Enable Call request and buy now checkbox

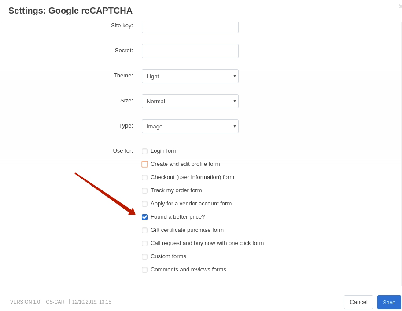(x=144, y=243)
